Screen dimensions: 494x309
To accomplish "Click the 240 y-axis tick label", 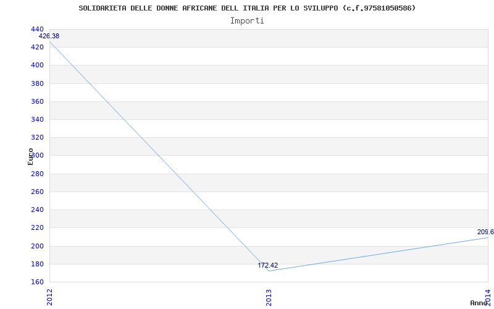I will click(37, 210).
